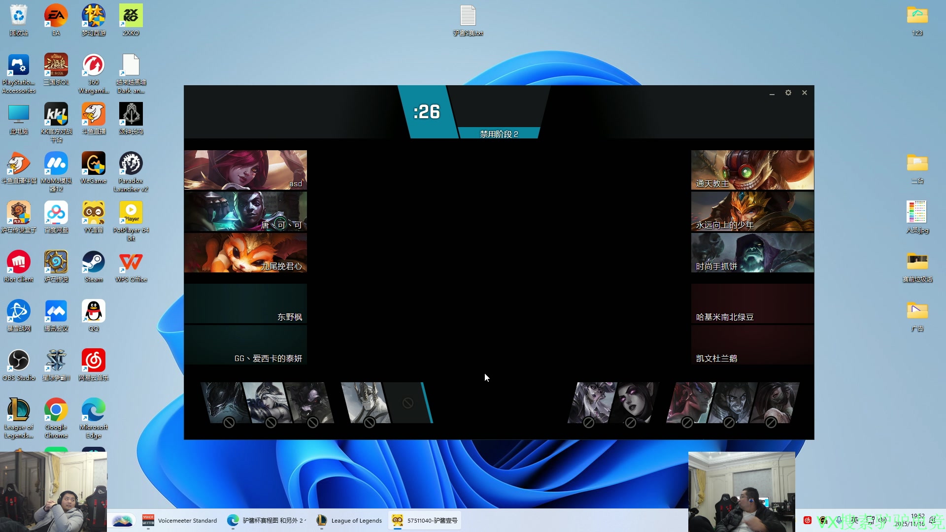Launch QQ desktop icon
946x532 pixels.
coord(93,311)
